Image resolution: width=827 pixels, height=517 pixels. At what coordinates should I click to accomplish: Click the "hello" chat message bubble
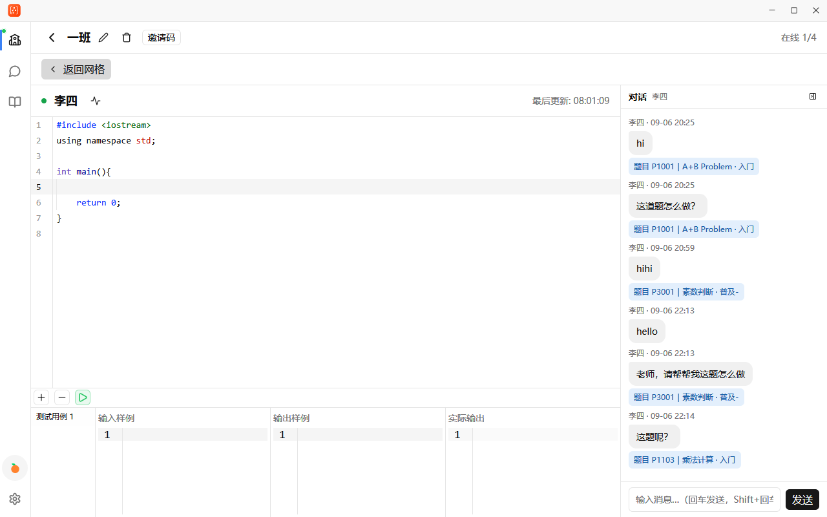(x=647, y=332)
